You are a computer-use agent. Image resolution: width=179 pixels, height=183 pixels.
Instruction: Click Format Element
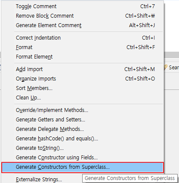[83, 57]
